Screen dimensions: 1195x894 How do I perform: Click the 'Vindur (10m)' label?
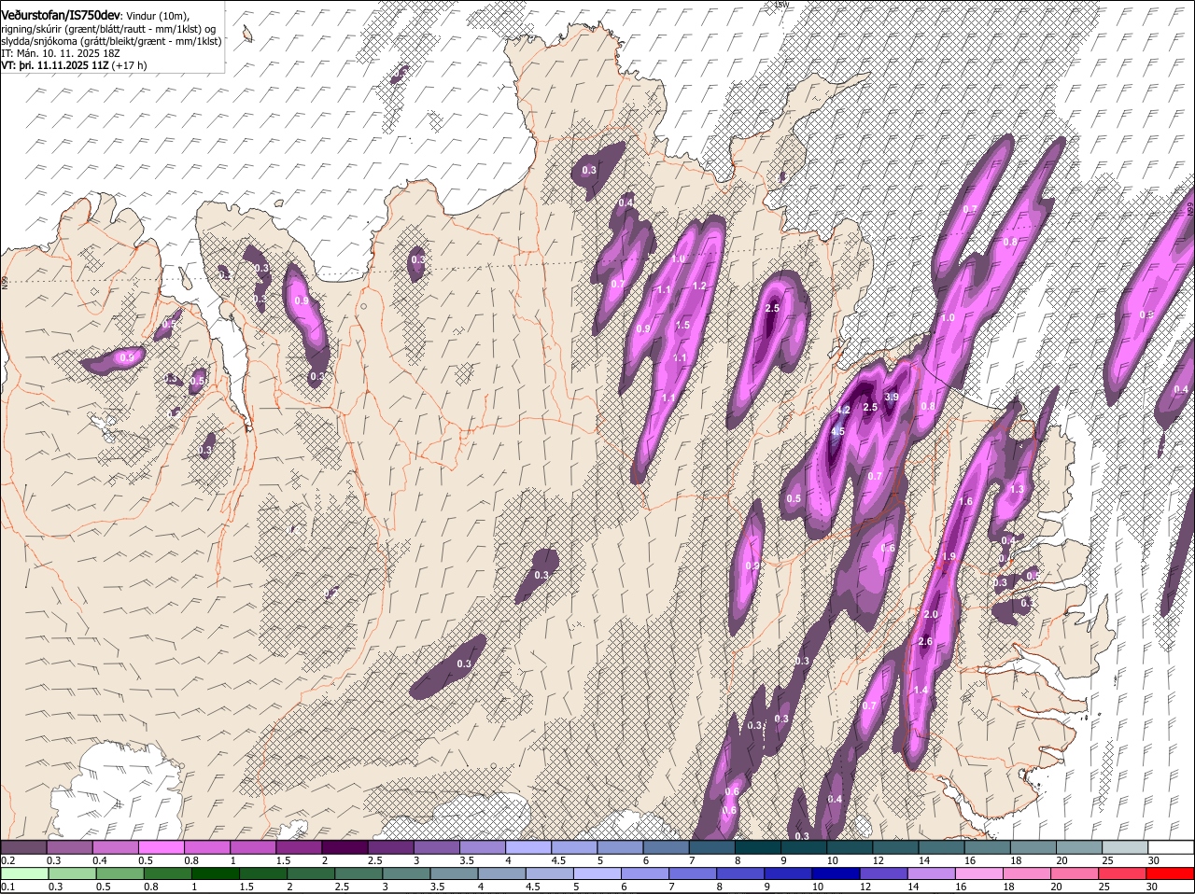pyautogui.click(x=158, y=17)
